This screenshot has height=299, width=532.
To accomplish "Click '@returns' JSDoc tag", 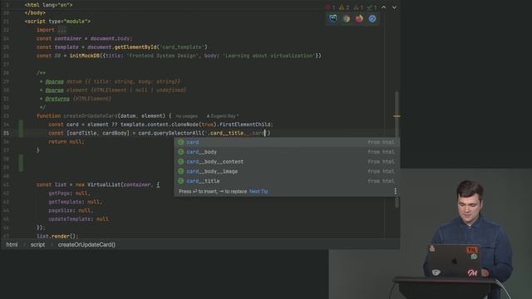I will (57, 99).
